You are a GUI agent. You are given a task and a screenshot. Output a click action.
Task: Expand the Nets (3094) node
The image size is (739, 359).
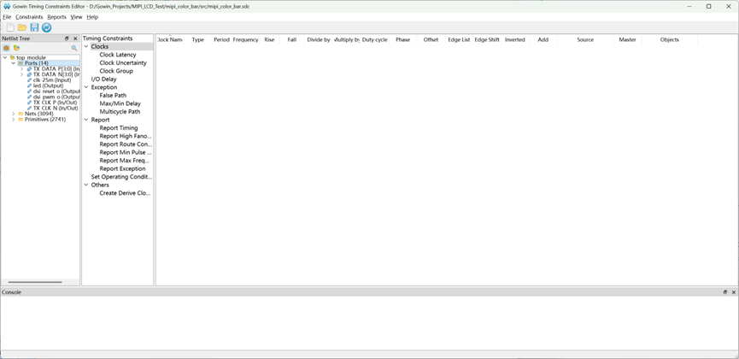tap(13, 114)
